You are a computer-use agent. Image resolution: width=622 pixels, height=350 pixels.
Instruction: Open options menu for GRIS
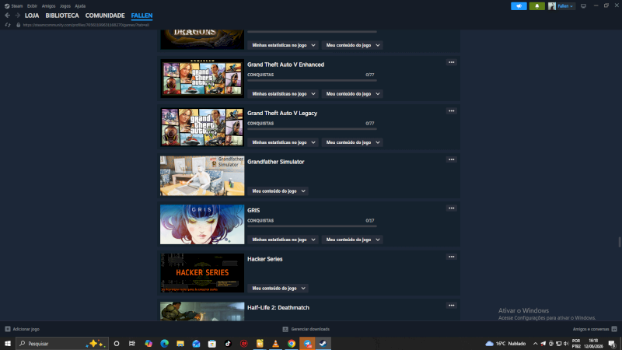pos(452,208)
